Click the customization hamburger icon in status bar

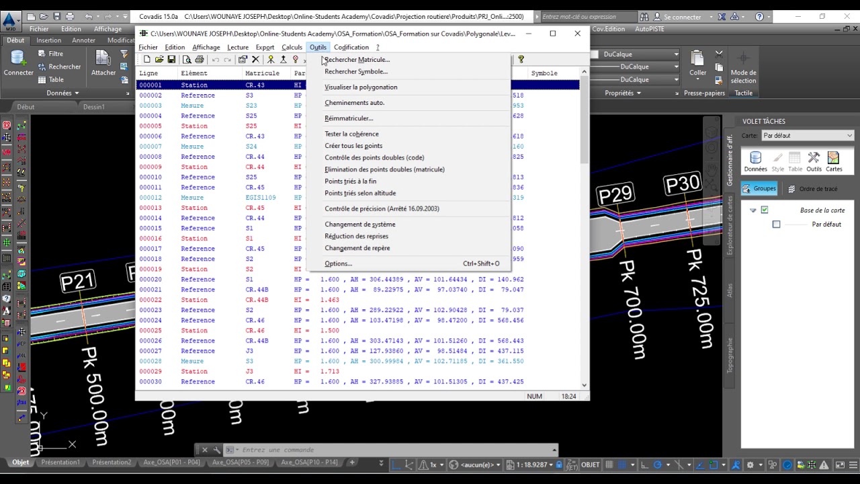point(852,465)
